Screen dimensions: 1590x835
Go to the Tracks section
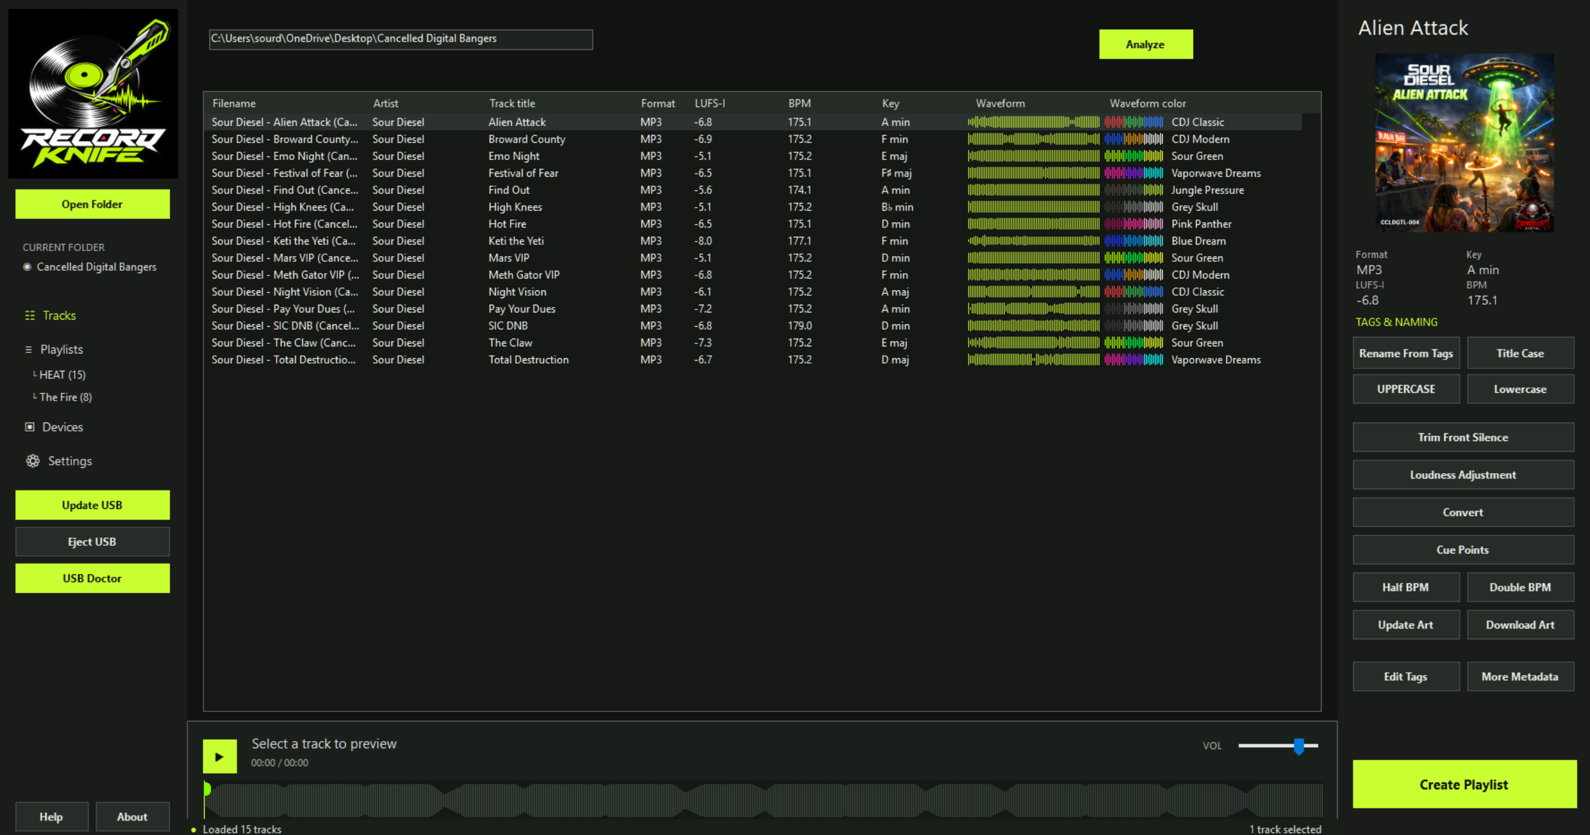(x=59, y=316)
